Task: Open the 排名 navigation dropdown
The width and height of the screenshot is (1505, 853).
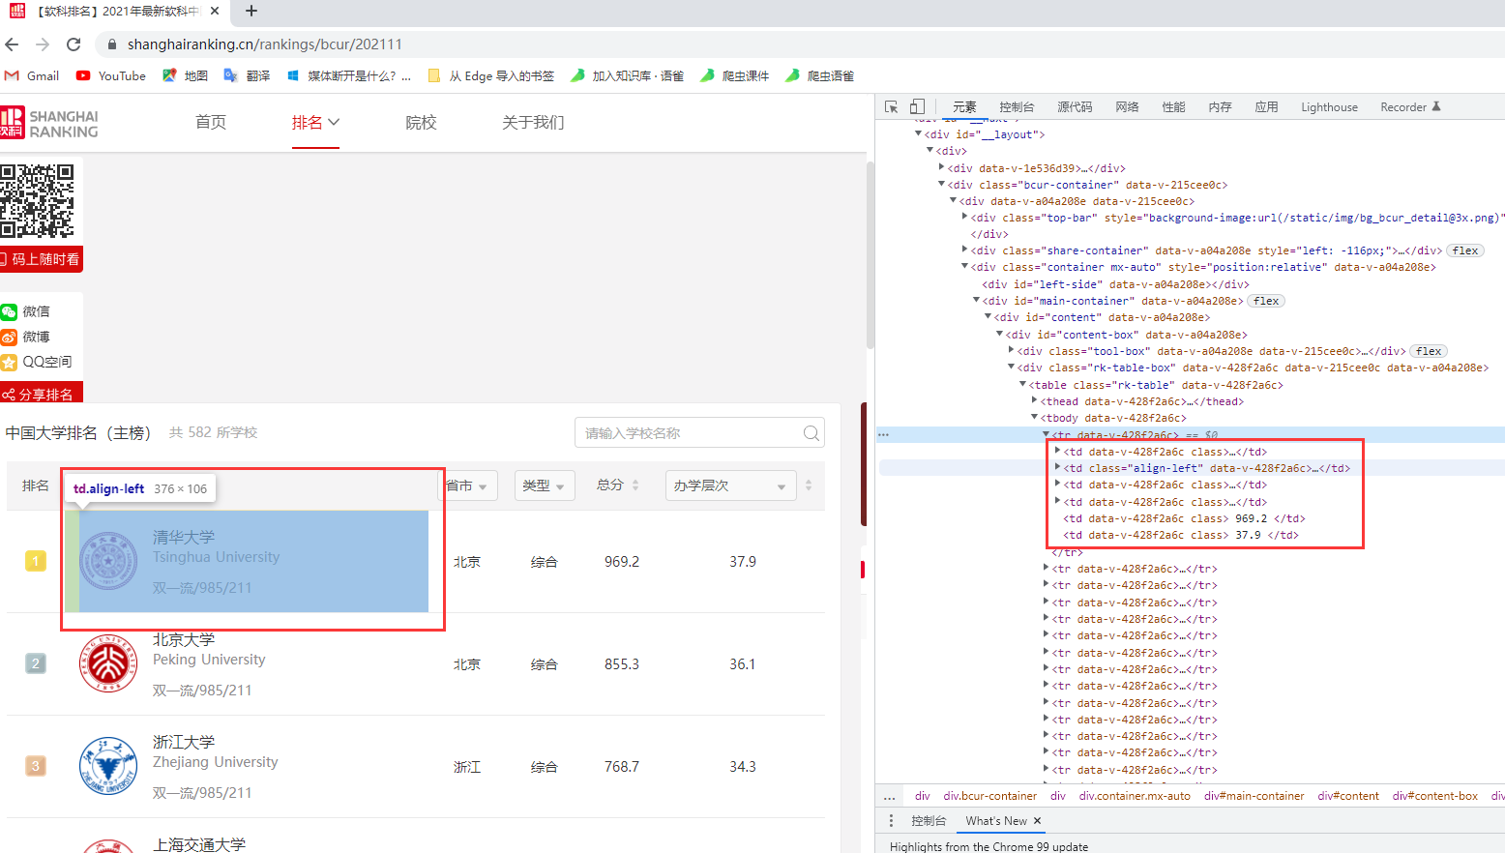Action: tap(315, 122)
